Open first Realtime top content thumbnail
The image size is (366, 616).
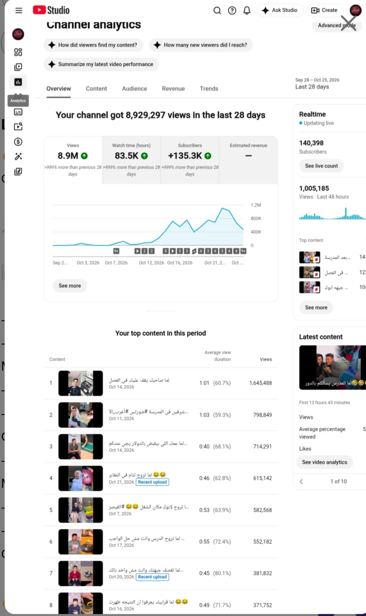click(x=310, y=257)
